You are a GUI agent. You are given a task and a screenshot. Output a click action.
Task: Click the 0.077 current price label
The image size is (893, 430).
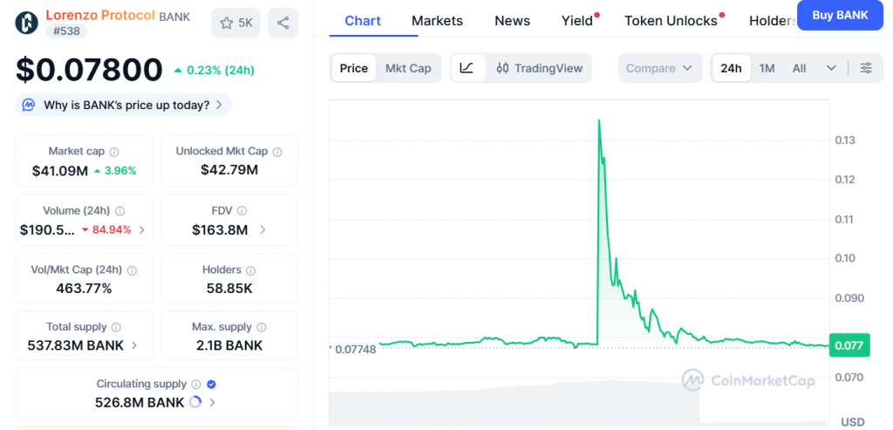pos(849,345)
